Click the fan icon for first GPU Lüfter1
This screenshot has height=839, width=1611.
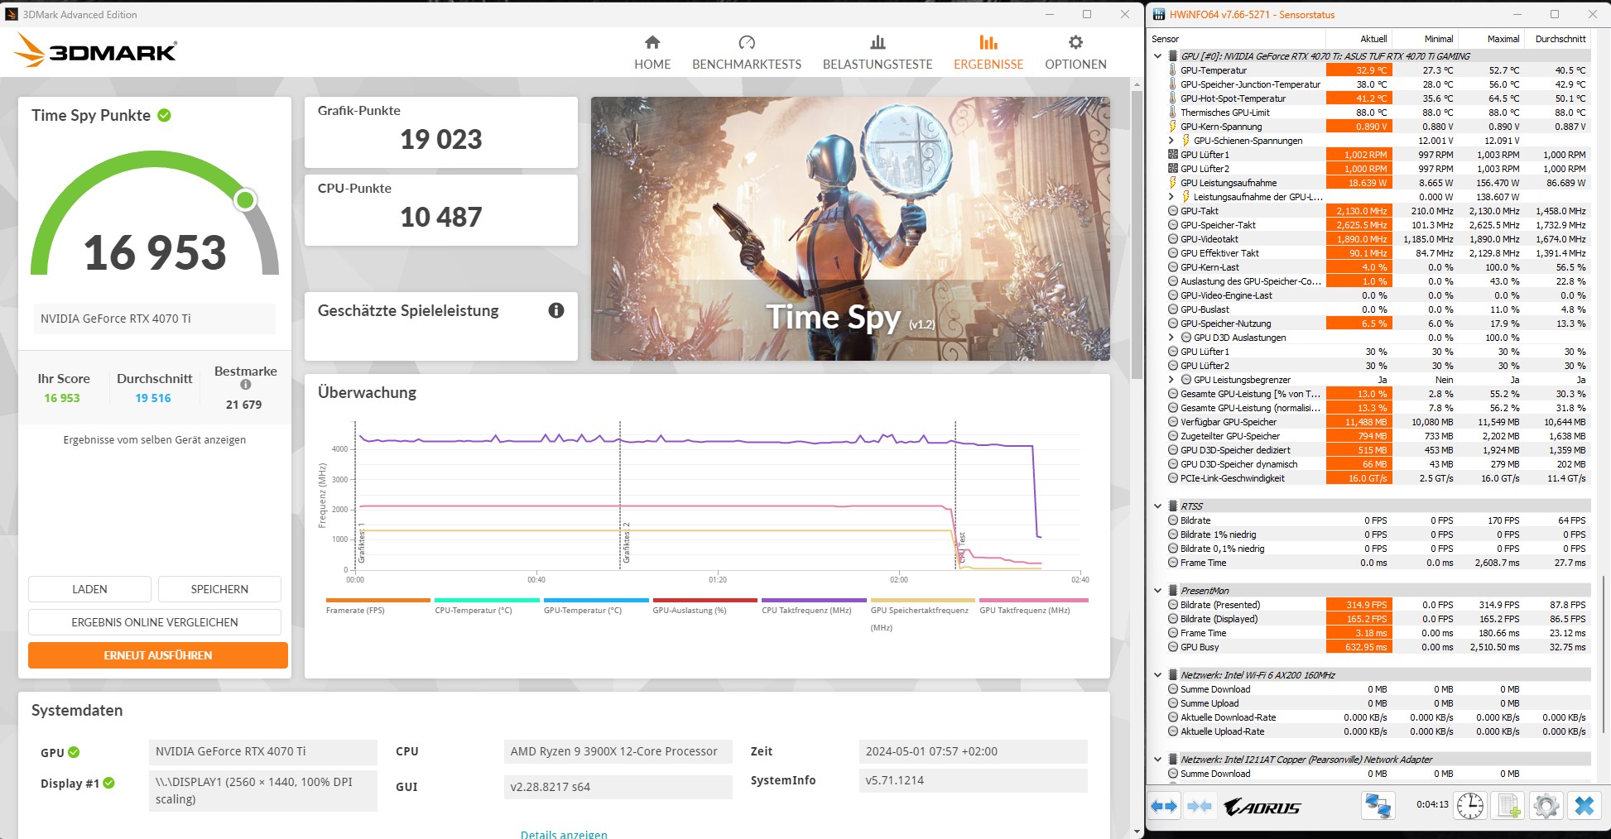1172,155
